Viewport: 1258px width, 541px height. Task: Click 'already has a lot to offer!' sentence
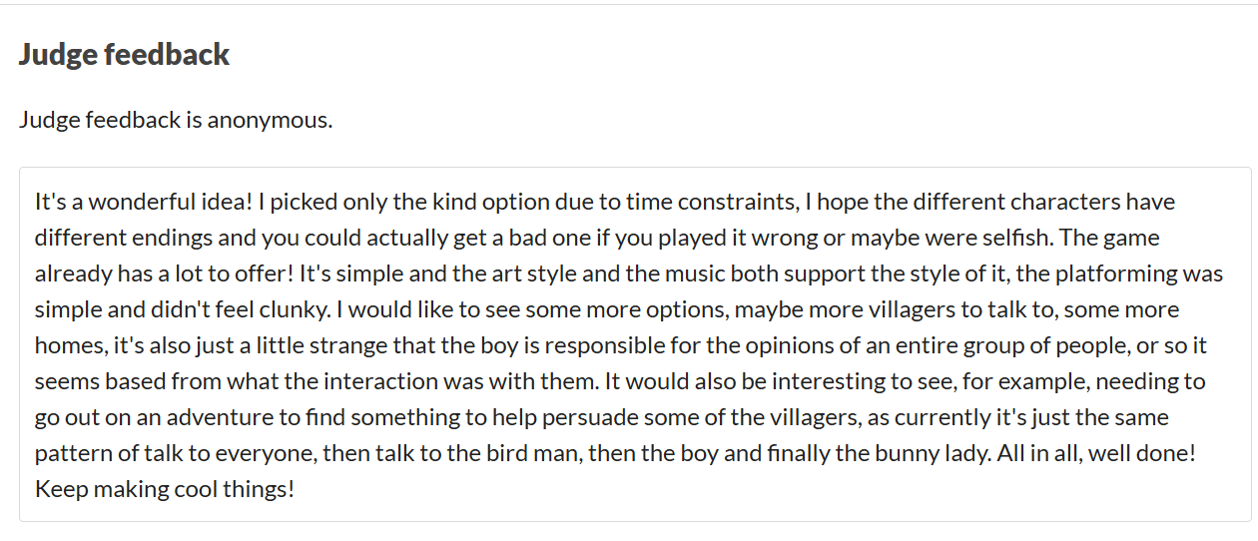coord(164,273)
